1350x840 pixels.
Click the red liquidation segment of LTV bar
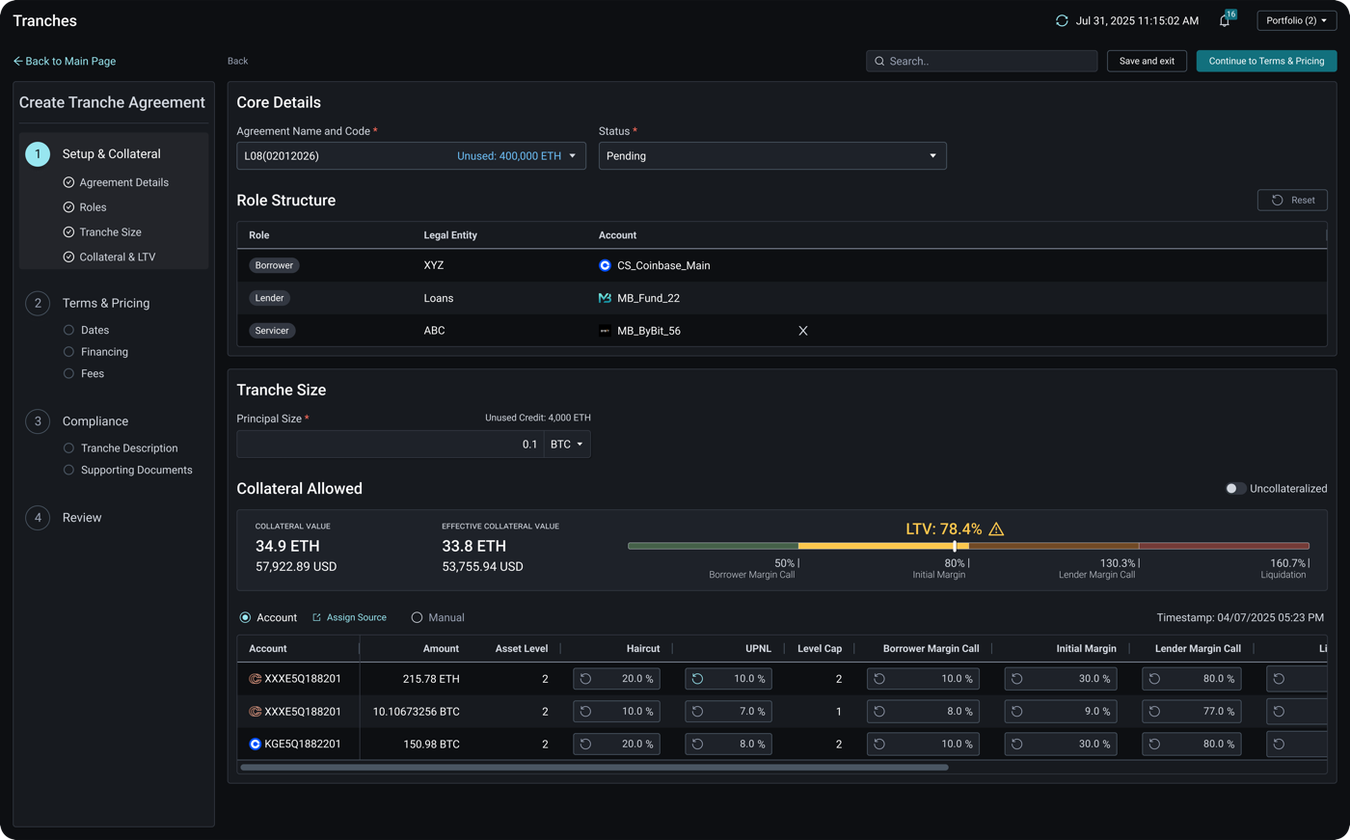tap(1224, 546)
